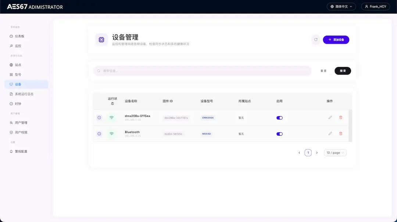
Task: Click the 运行状态 column header
Action: [112, 101]
